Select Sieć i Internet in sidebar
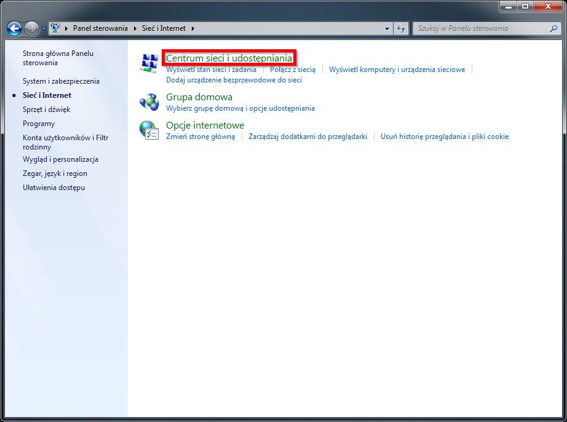This screenshot has height=422, width=567. [x=47, y=95]
